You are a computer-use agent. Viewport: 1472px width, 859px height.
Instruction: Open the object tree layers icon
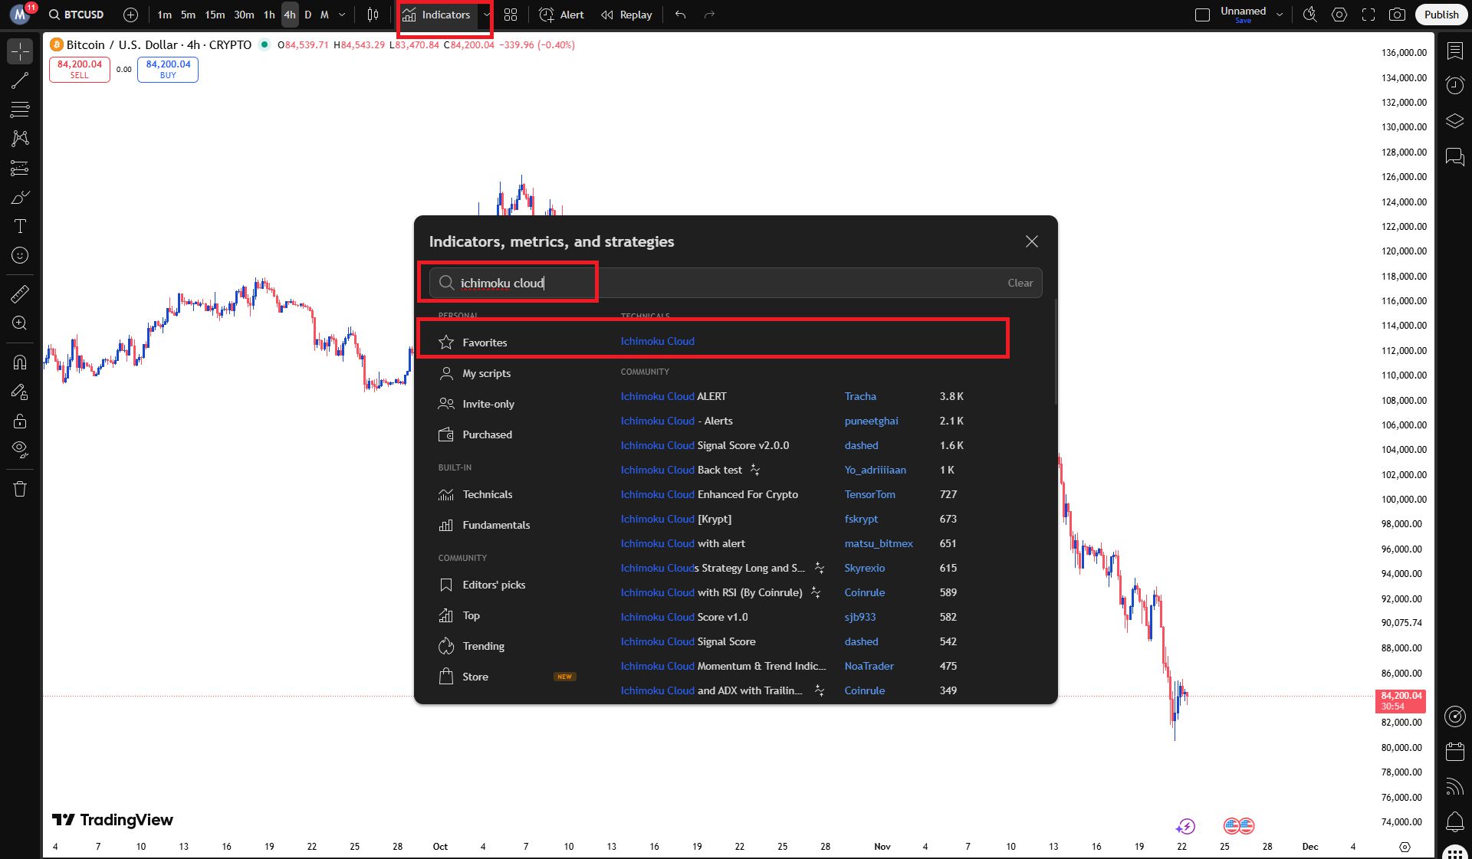[1454, 121]
